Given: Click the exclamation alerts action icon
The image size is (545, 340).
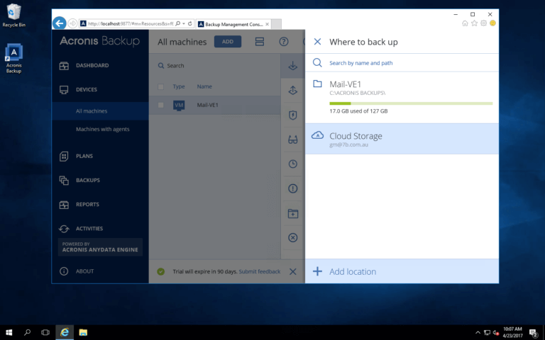Looking at the screenshot, I should coord(292,188).
